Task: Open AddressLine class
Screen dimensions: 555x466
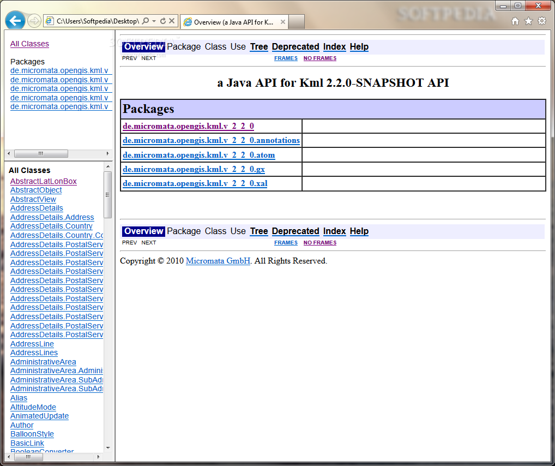Action: pos(32,344)
